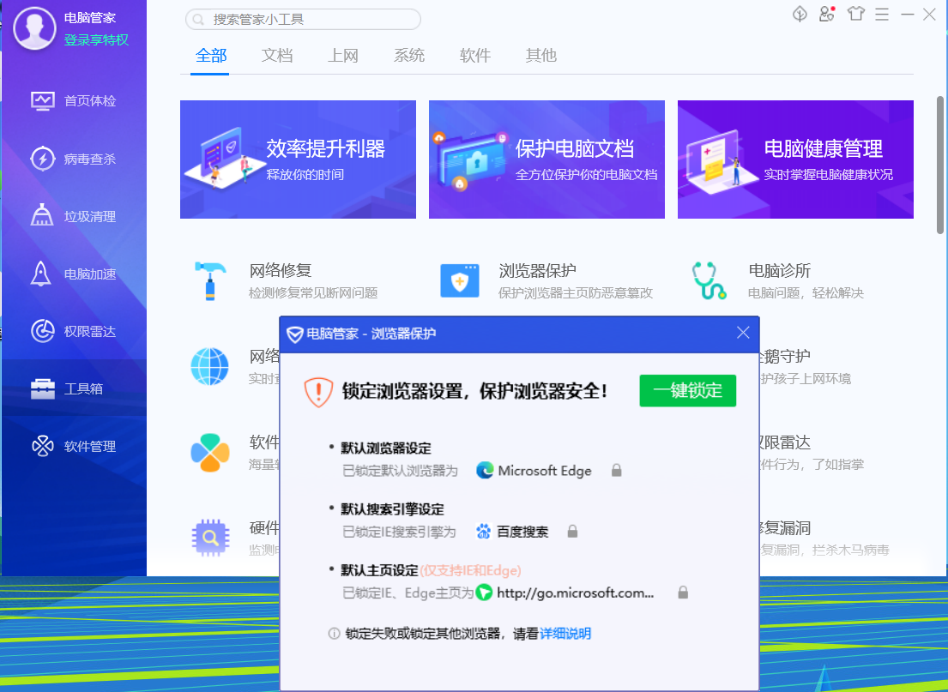Click the orange warning shield icon
The height and width of the screenshot is (692, 948).
[x=318, y=392]
